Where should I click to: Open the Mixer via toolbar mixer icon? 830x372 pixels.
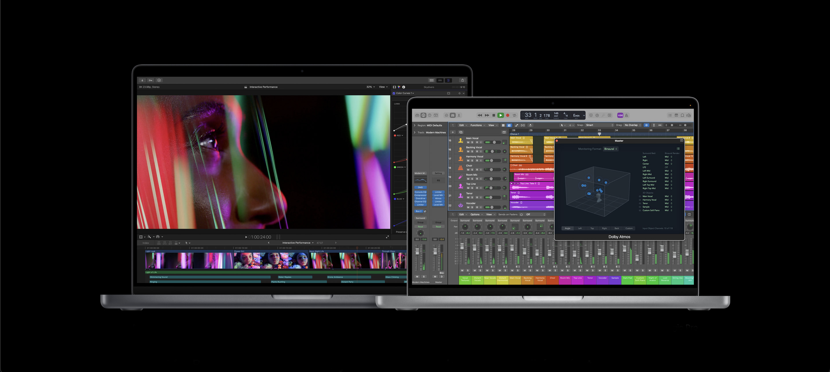click(453, 115)
